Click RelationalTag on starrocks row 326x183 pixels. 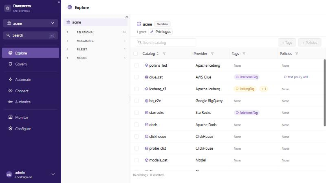(247, 113)
